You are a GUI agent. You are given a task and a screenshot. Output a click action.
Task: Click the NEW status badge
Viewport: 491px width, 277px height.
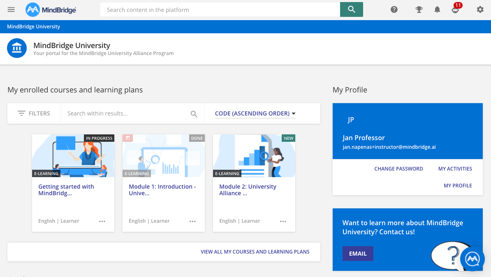288,138
